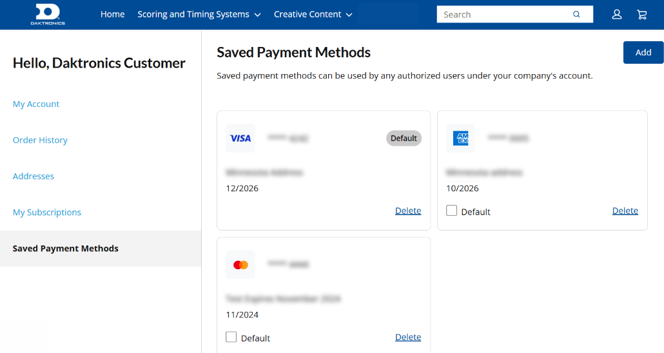Open Order History in the sidebar
The width and height of the screenshot is (664, 353).
40,140
